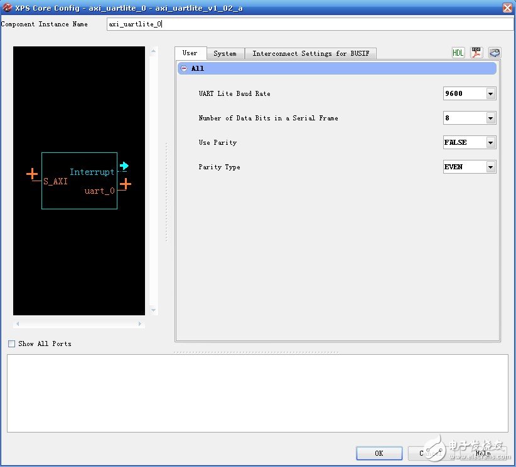Click the blue restore-defaults arrow icon

(494, 53)
